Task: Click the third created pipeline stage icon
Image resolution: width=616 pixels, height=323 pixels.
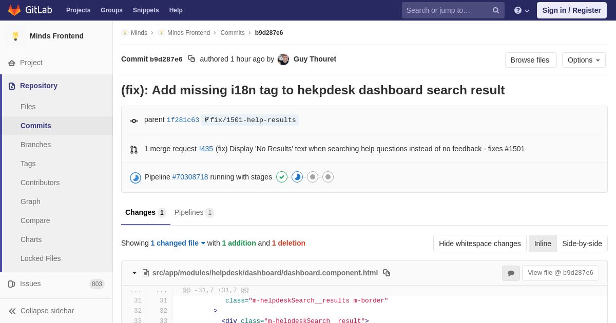Action: click(x=313, y=177)
